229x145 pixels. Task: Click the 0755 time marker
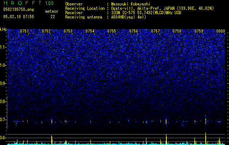[x=112, y=31]
